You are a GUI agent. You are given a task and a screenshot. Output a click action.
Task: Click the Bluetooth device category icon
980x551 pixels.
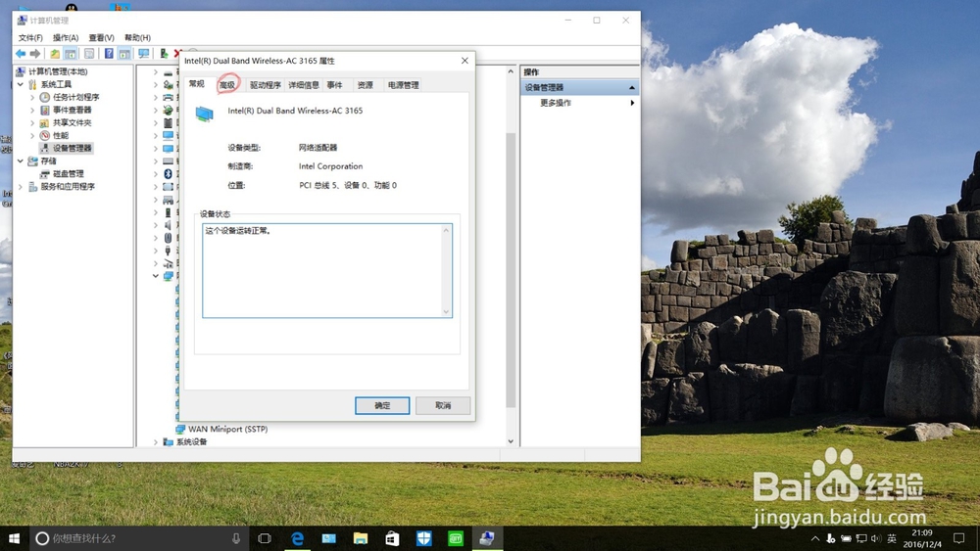point(168,174)
